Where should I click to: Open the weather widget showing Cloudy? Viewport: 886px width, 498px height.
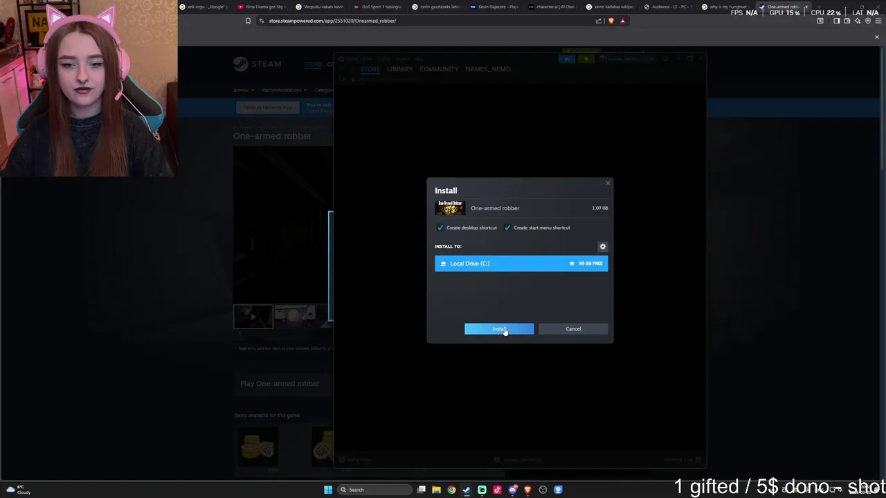click(19, 490)
